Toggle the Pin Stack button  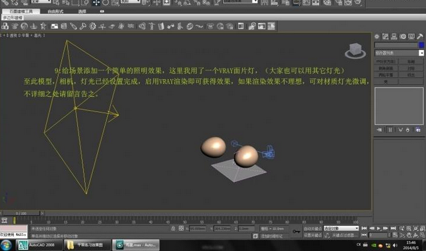click(x=379, y=130)
